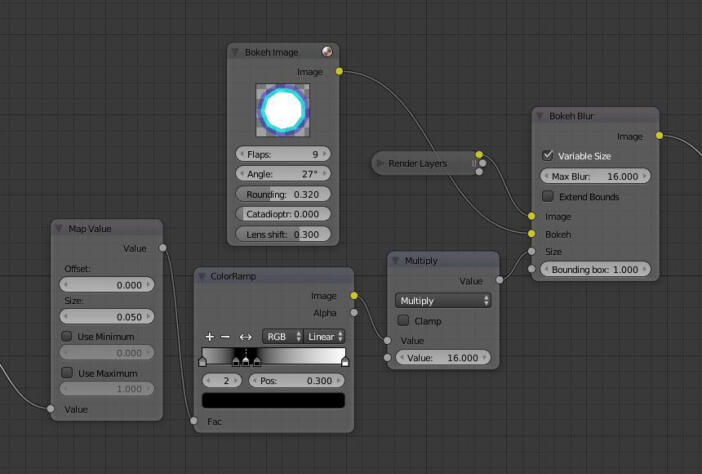The height and width of the screenshot is (474, 702).
Task: Adjust the Rounding 0.320 slider
Action: click(283, 195)
